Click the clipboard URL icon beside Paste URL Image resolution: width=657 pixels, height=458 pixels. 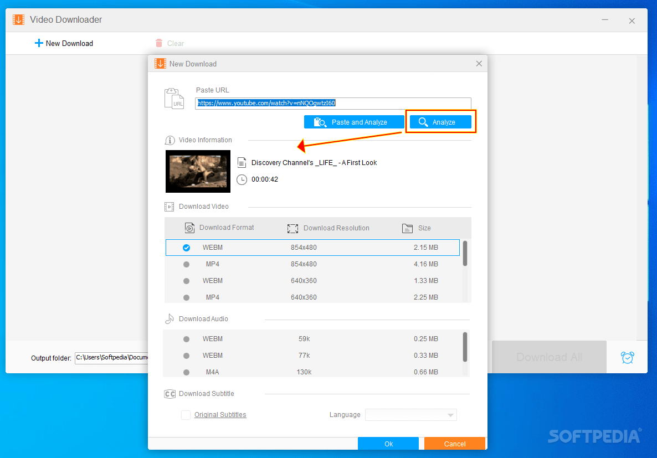point(174,97)
